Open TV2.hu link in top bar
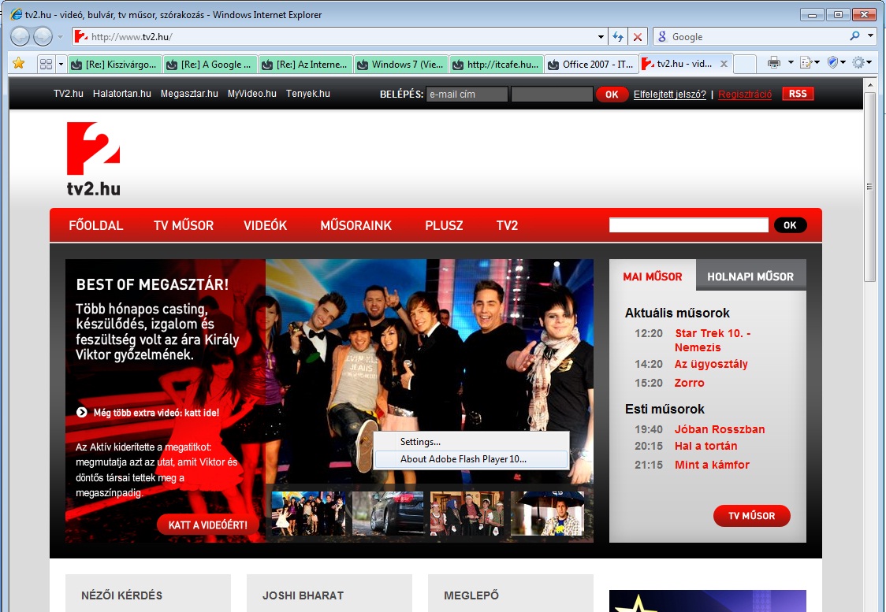886x612 pixels. (69, 94)
